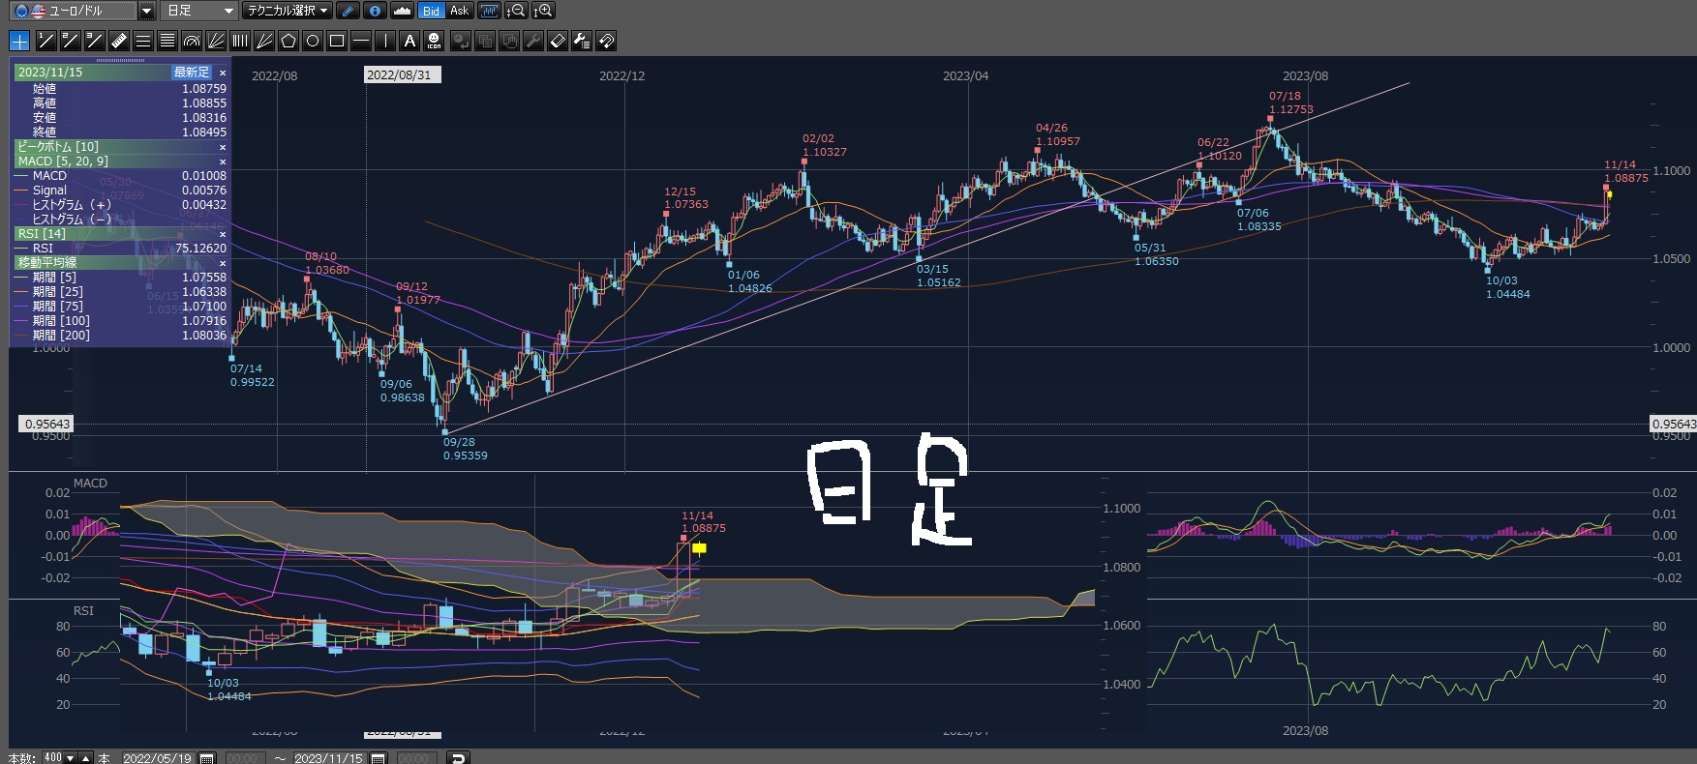Switch price display to Ask
The image size is (1697, 764).
(x=459, y=11)
